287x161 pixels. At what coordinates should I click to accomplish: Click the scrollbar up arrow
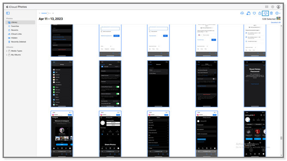tap(281, 26)
